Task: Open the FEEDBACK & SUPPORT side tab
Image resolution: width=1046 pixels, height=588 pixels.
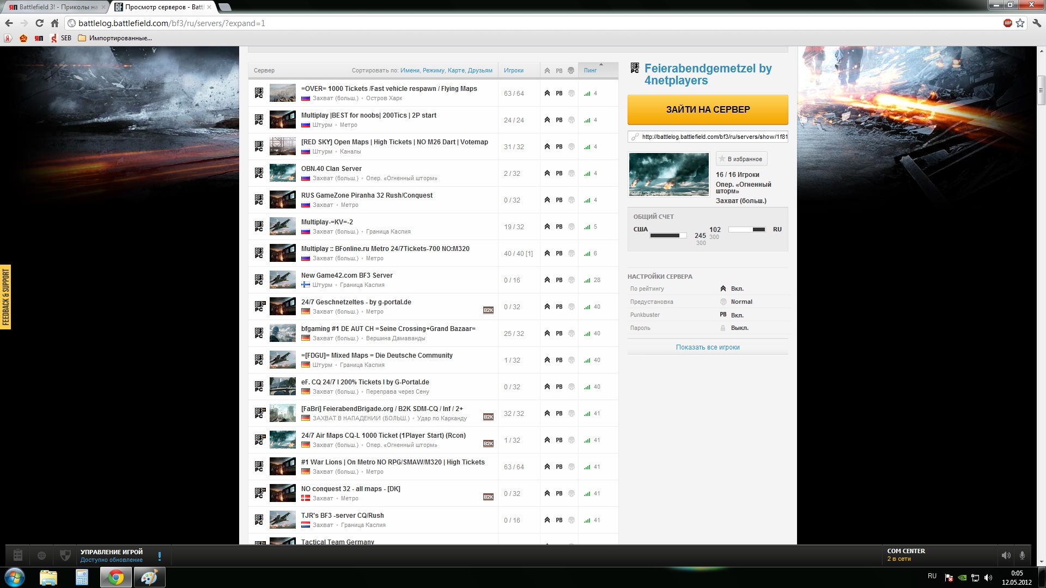Action: [x=5, y=297]
